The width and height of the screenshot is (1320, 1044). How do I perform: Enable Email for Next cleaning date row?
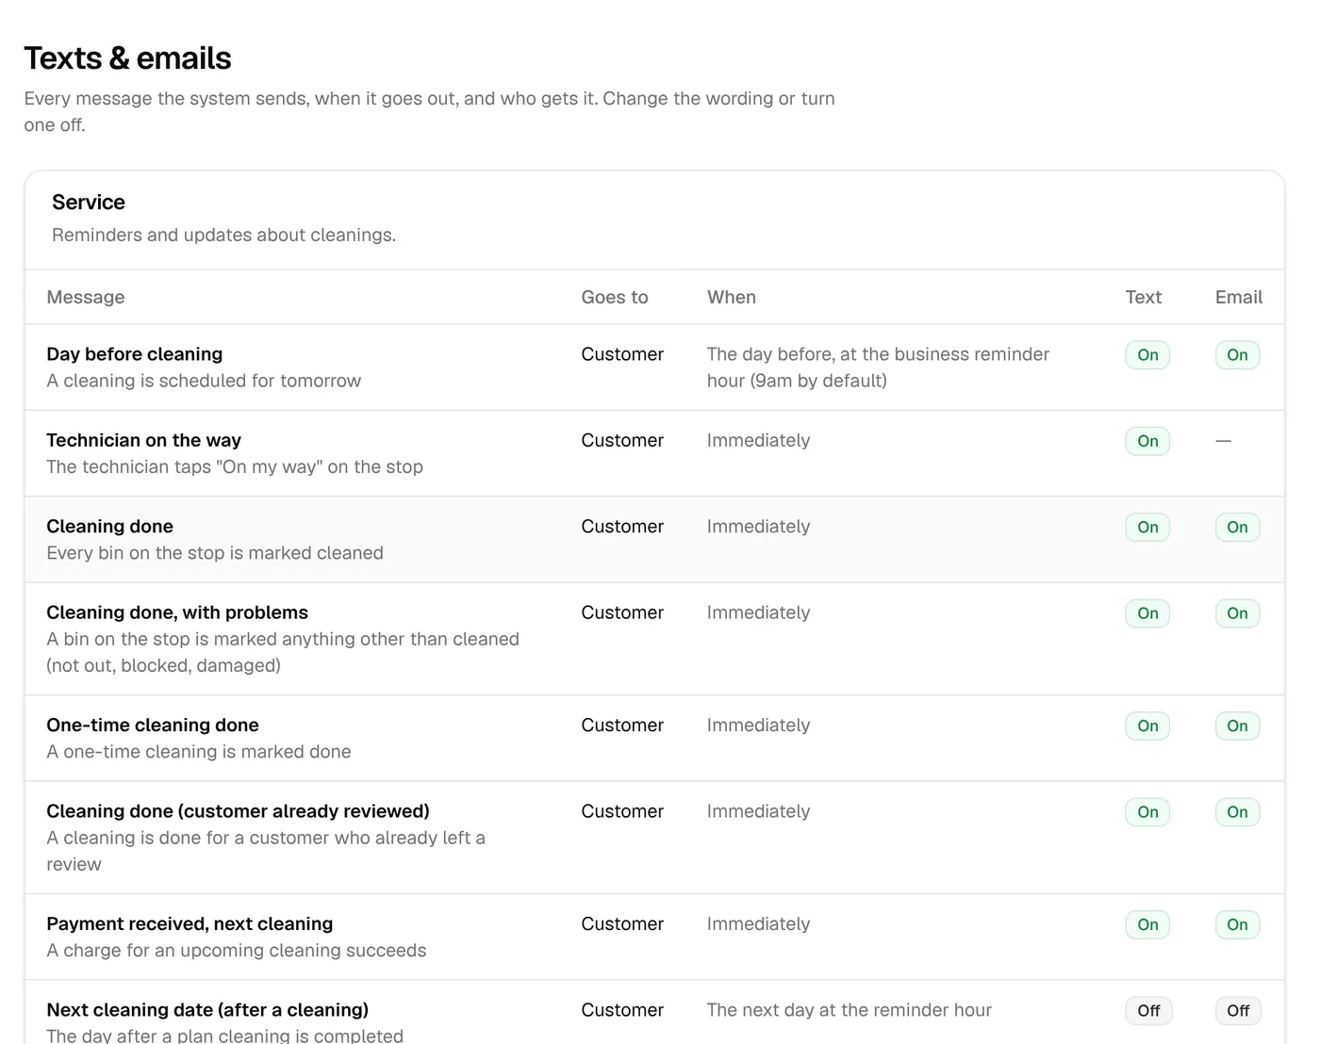coord(1238,1011)
